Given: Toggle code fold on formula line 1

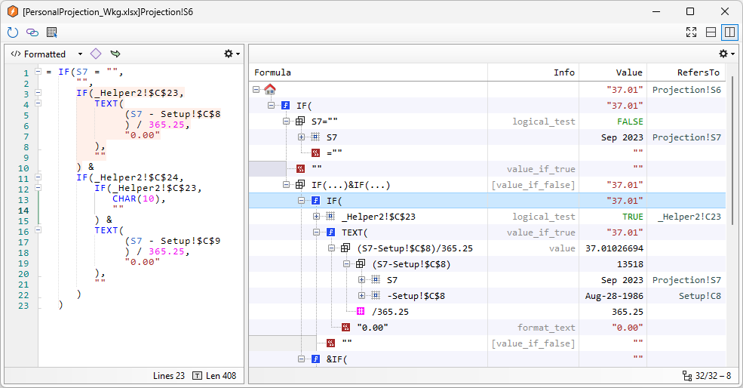Looking at the screenshot, I should pyautogui.click(x=38, y=72).
